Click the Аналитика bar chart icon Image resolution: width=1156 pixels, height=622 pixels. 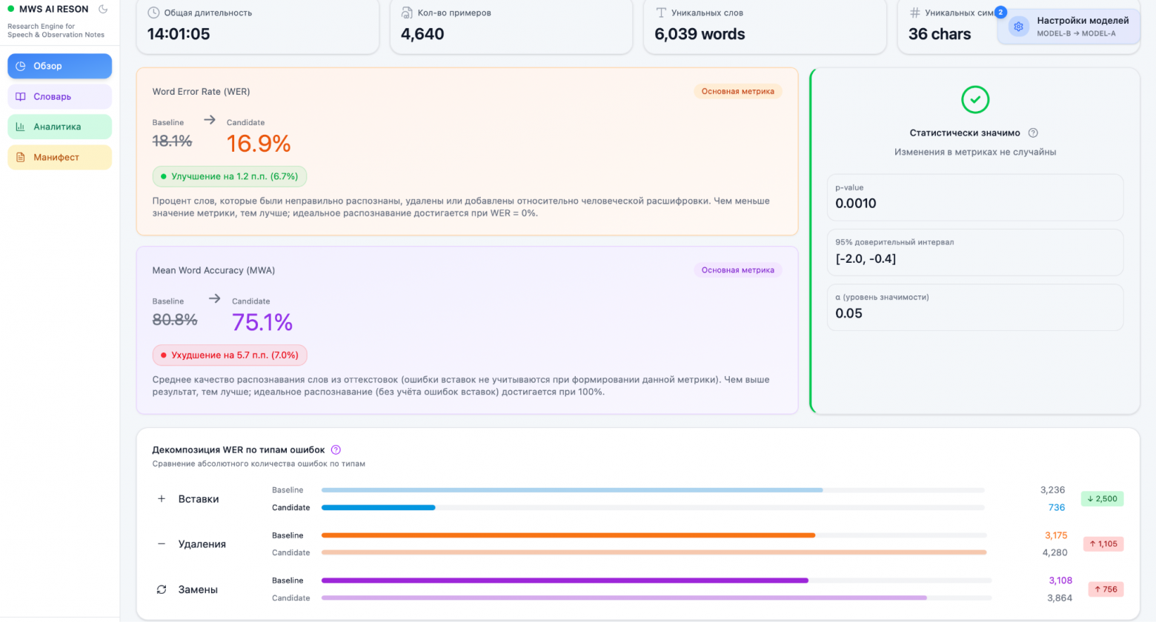[21, 127]
